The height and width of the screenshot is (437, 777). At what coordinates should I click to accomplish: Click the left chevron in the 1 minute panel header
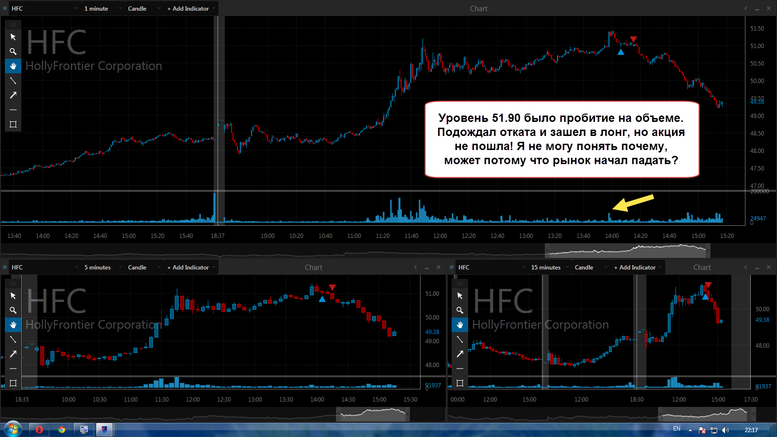point(746,8)
